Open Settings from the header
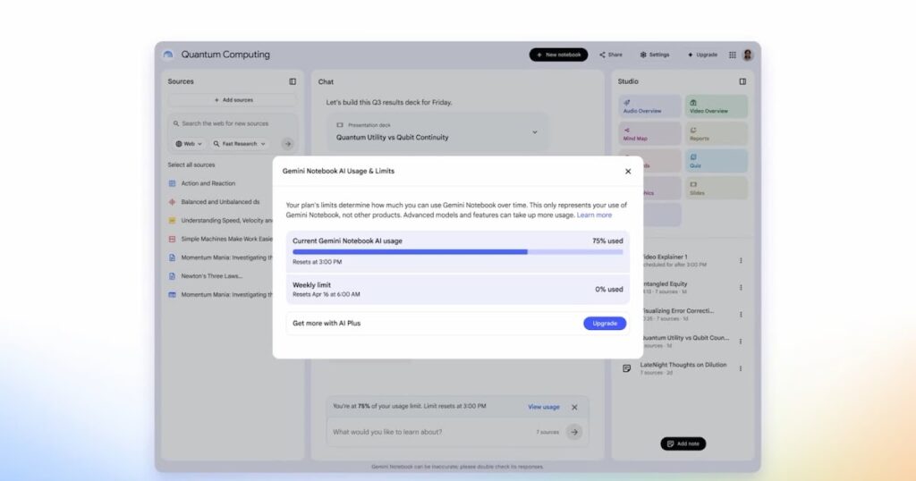Image resolution: width=916 pixels, height=481 pixels. tap(655, 55)
